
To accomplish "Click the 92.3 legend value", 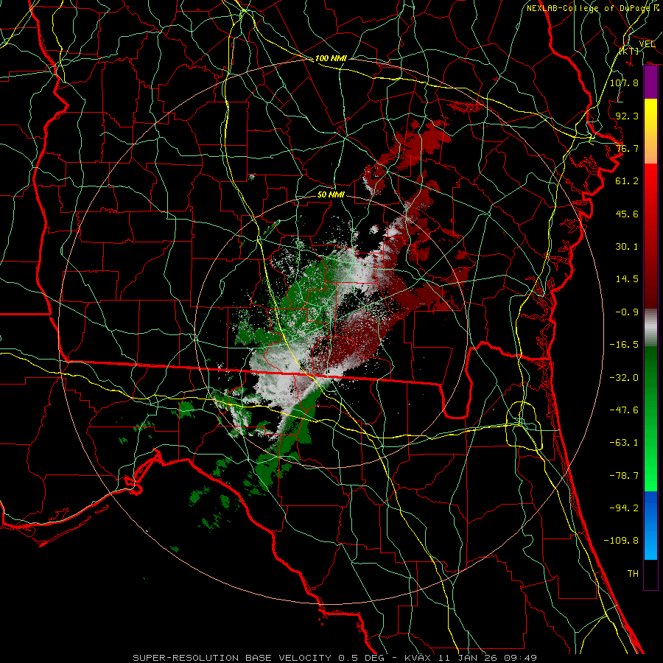I will pyautogui.click(x=627, y=116).
